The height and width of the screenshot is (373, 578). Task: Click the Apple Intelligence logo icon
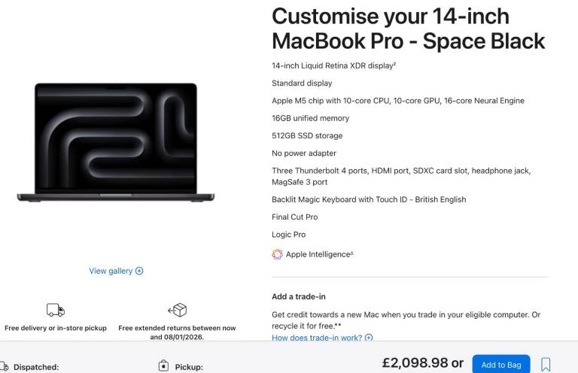(277, 254)
